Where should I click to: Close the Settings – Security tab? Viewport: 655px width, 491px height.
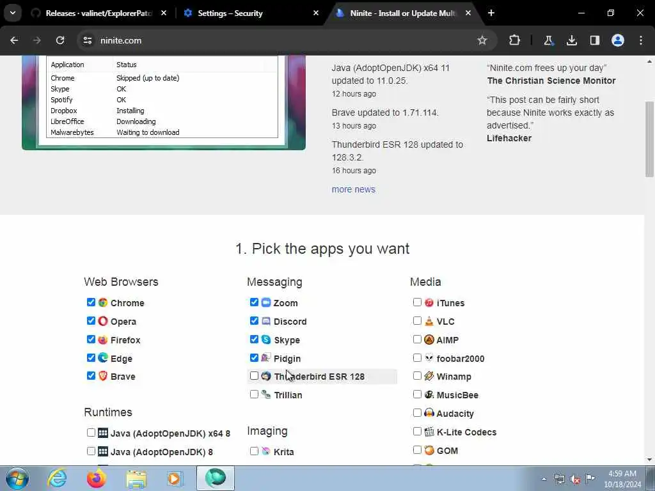point(316,13)
